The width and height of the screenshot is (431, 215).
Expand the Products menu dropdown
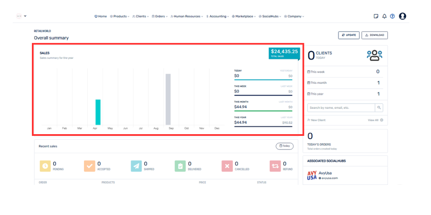tap(120, 16)
